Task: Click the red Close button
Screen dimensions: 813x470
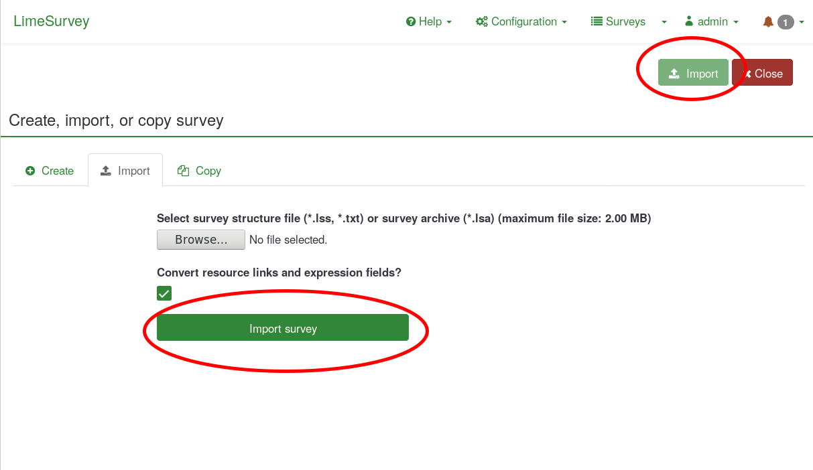Action: pos(763,74)
